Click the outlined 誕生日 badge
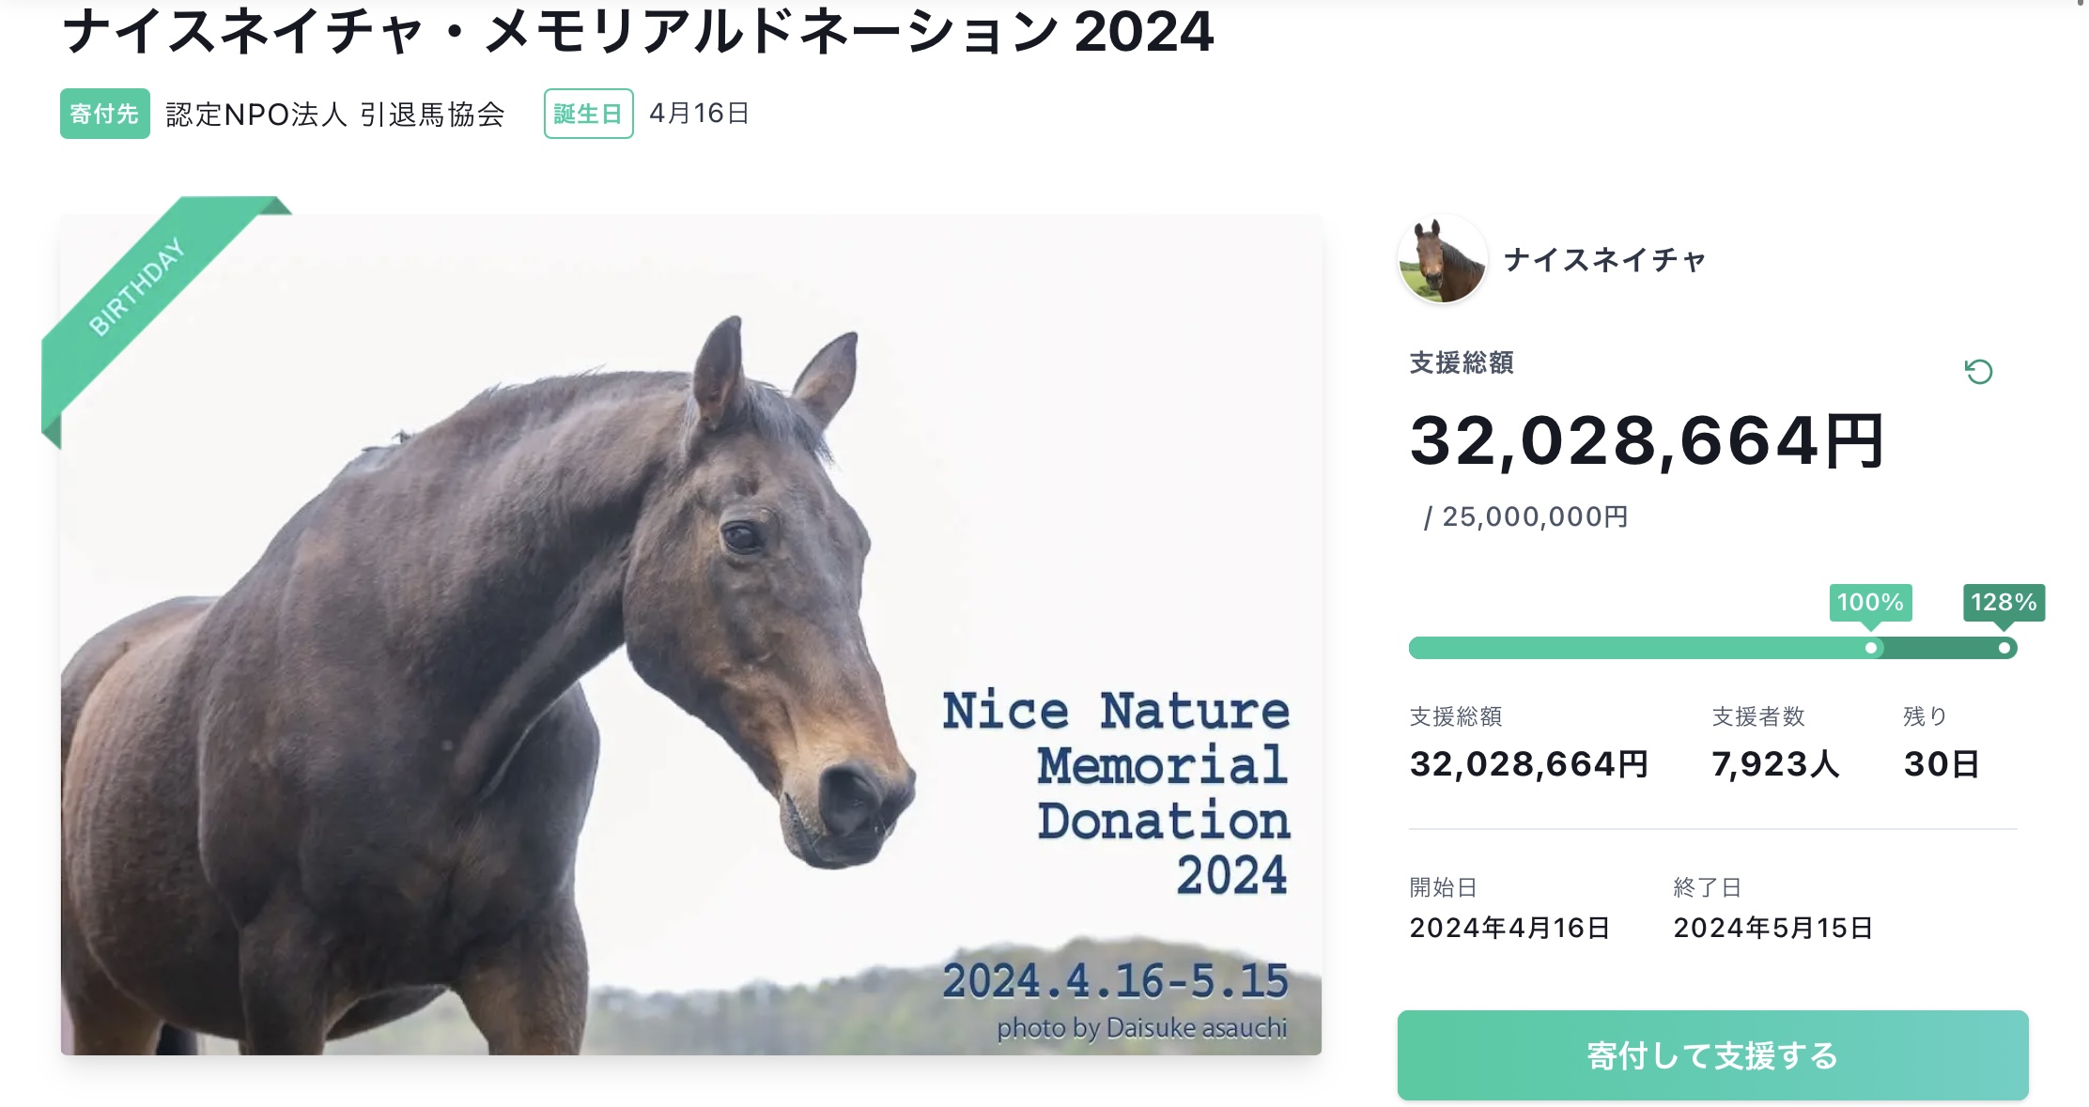The image size is (2089, 1107). 588,114
